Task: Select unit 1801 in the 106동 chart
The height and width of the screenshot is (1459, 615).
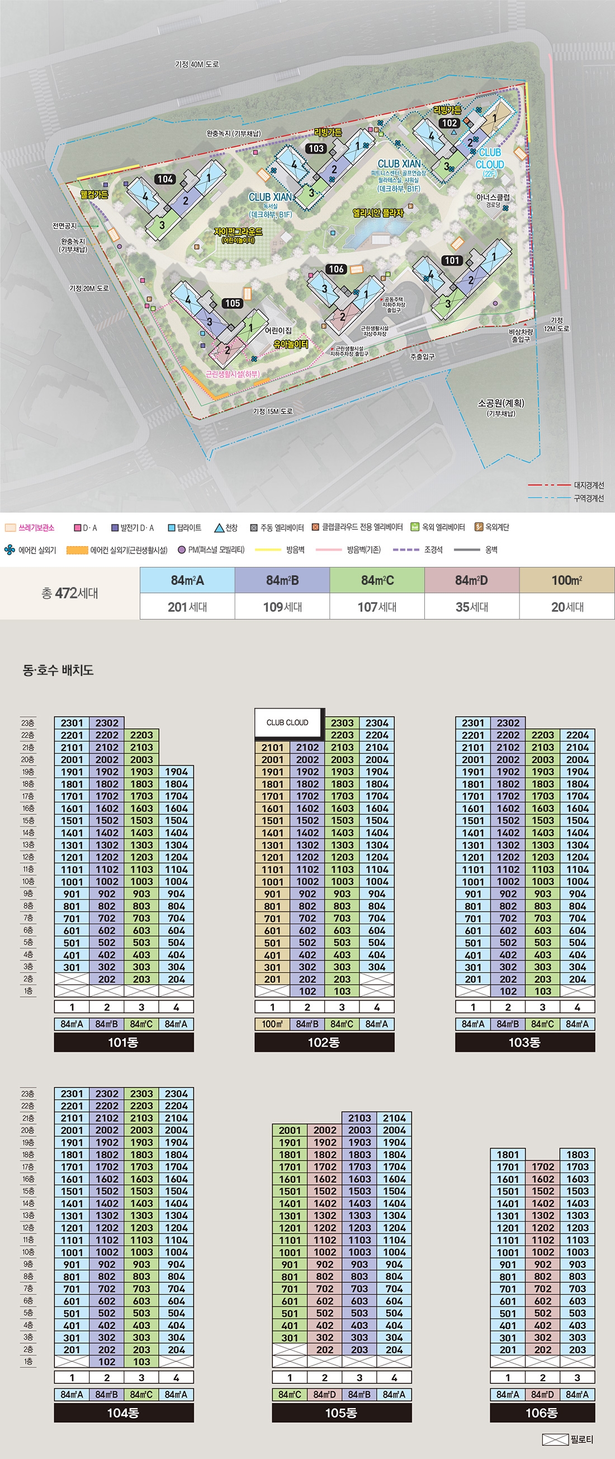Action: click(508, 1155)
